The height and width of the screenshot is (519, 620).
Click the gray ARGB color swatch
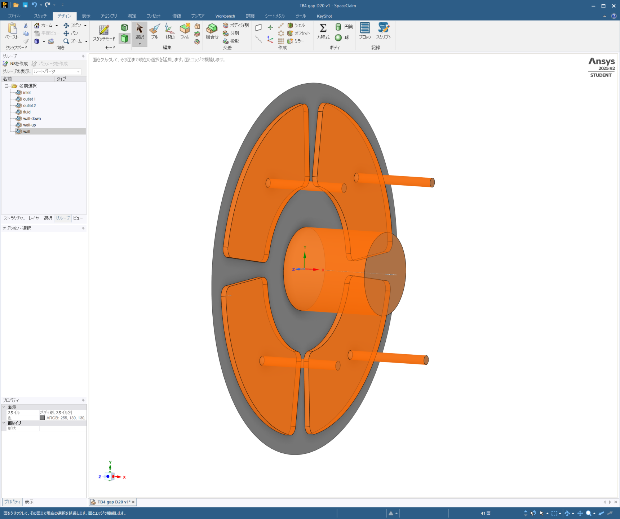(42, 418)
